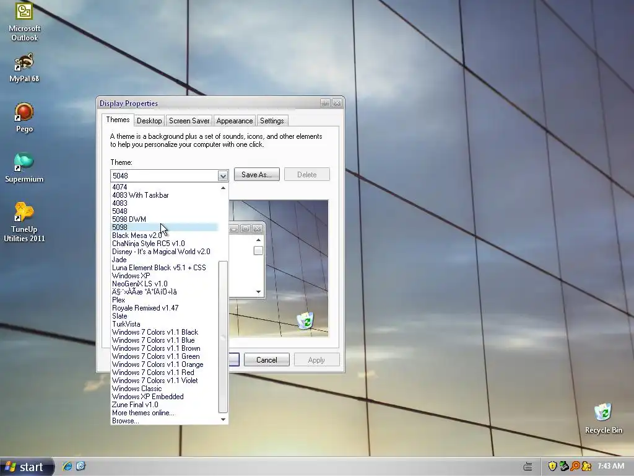The width and height of the screenshot is (634, 476).
Task: Choose the Windows XP Embedded theme
Action: click(x=165, y=397)
